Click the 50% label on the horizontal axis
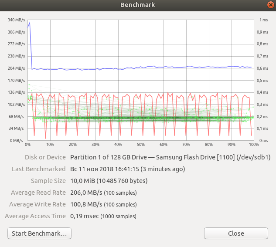The image size is (276, 247). (141, 145)
